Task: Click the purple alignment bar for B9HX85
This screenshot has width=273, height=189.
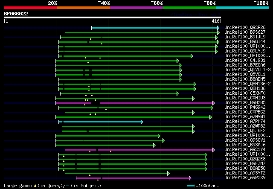Action: click(x=134, y=103)
